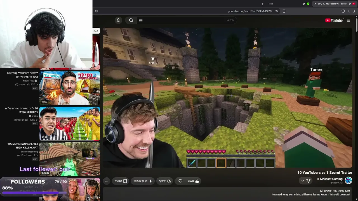Open the Noam Firuz camping challenge thumbnail
This screenshot has height=201, width=358.
[x=70, y=88]
